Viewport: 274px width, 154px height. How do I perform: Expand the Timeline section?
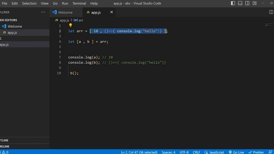25,146
